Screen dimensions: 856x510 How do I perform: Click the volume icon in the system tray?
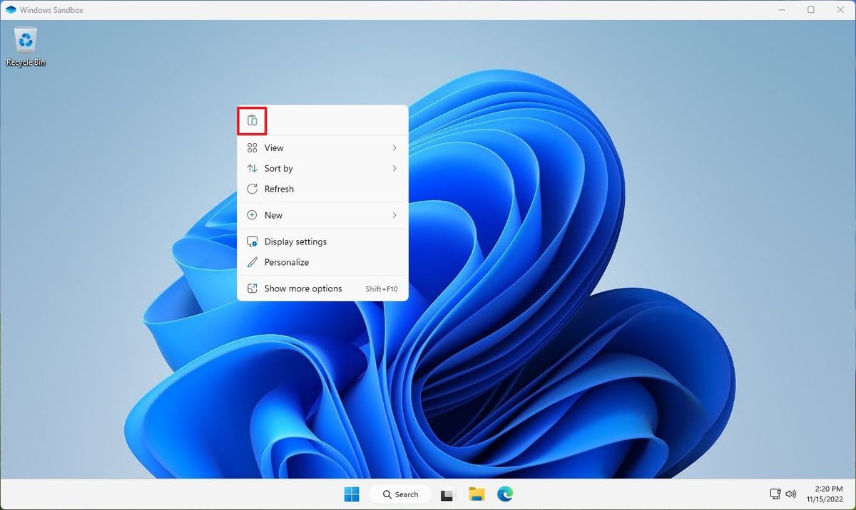click(791, 494)
